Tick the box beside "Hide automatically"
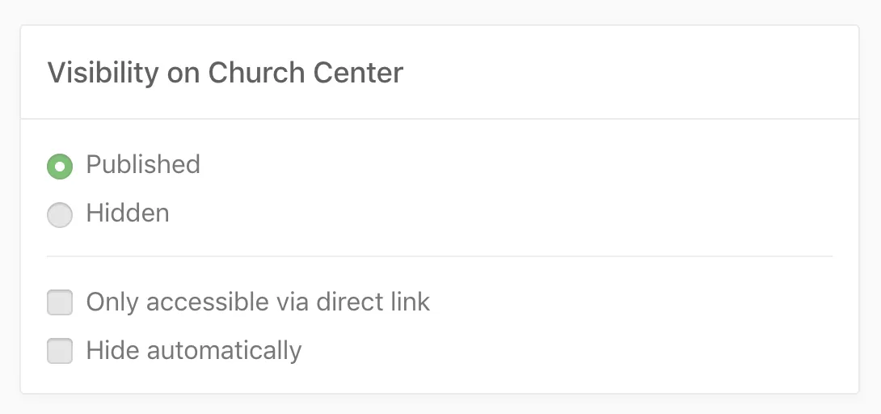Image resolution: width=881 pixels, height=414 pixels. (60, 352)
